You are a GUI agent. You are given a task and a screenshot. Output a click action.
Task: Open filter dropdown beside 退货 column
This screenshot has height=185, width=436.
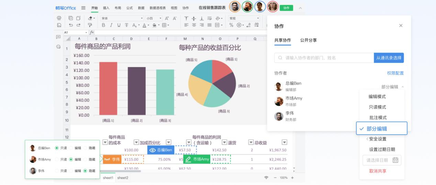[224, 143]
